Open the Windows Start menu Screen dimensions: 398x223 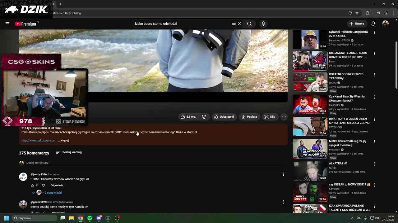coord(7,218)
